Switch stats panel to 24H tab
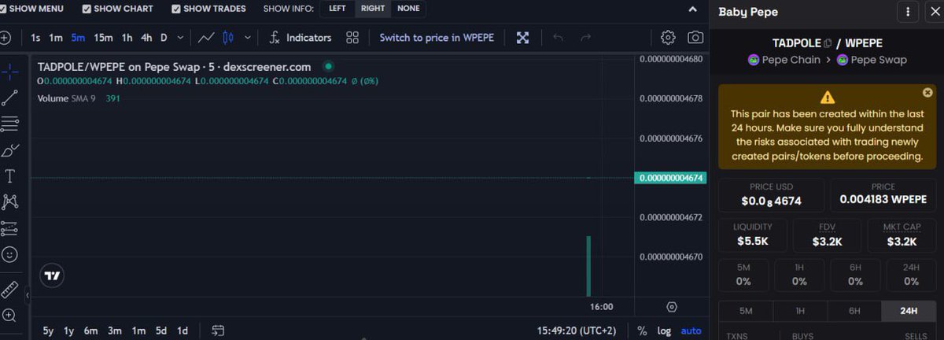The height and width of the screenshot is (340, 944). (x=909, y=311)
